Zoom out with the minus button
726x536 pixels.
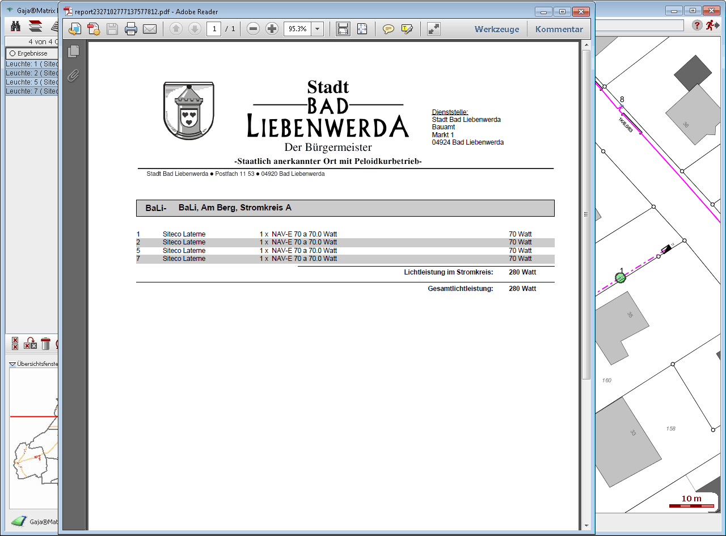pyautogui.click(x=253, y=29)
